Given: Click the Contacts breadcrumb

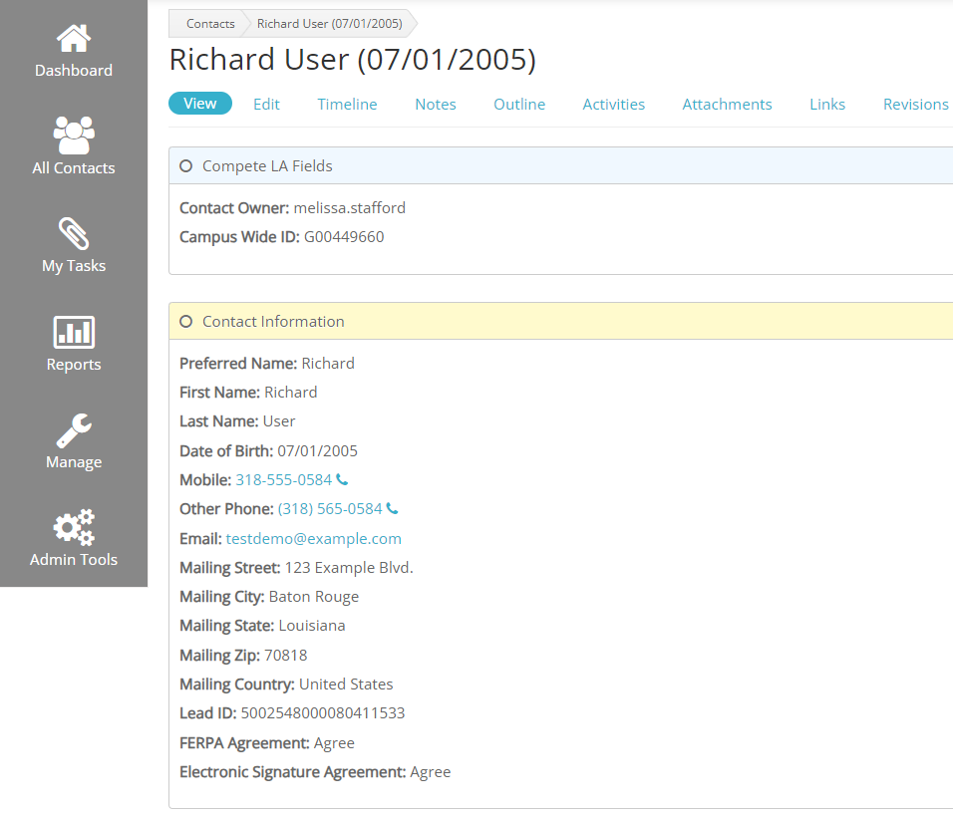Looking at the screenshot, I should point(210,23).
